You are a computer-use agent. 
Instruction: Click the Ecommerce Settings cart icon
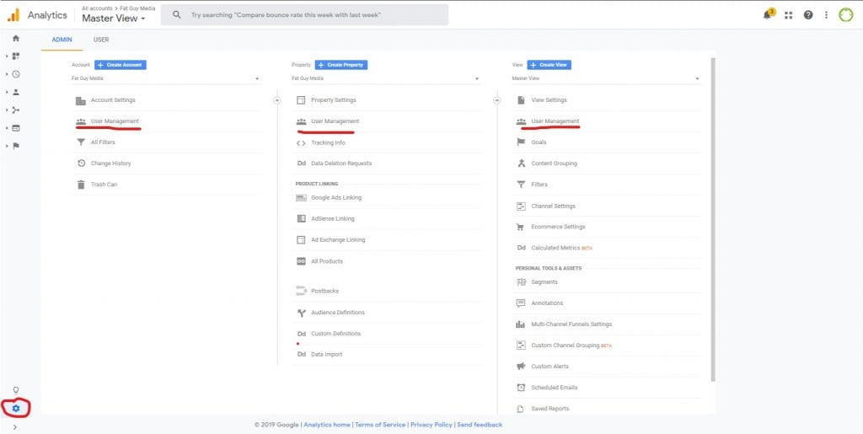click(520, 227)
